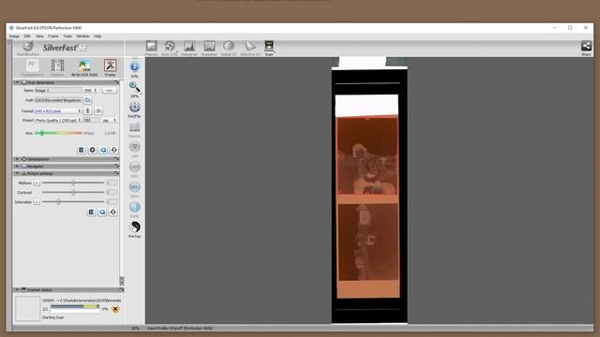Open the Image menu
The image size is (600, 337).
pyautogui.click(x=14, y=37)
